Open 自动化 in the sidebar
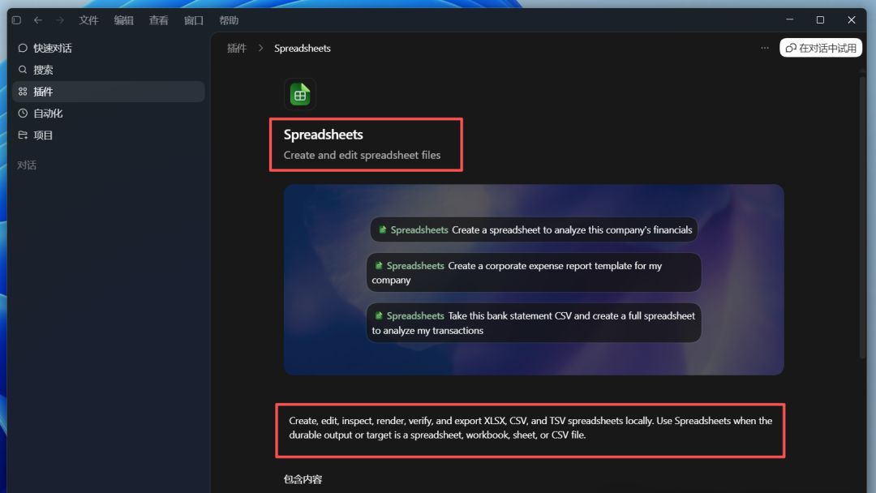 109,114
